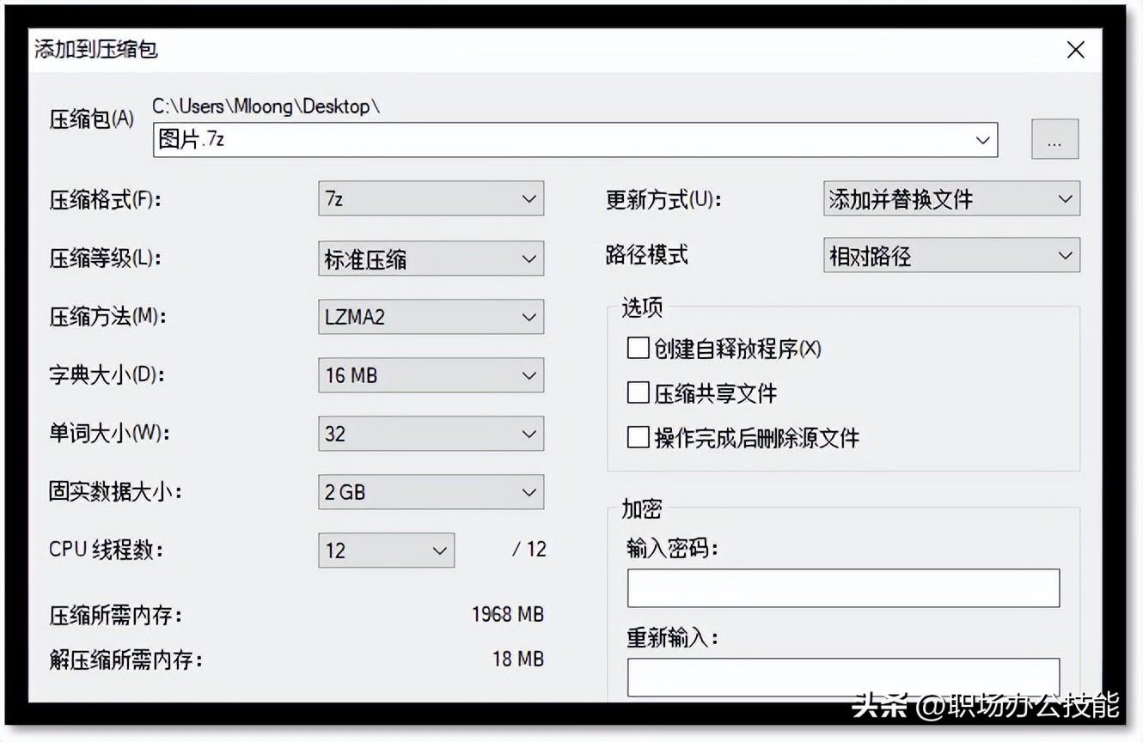Click the 加密 group title
This screenshot has width=1143, height=742.
(x=641, y=508)
